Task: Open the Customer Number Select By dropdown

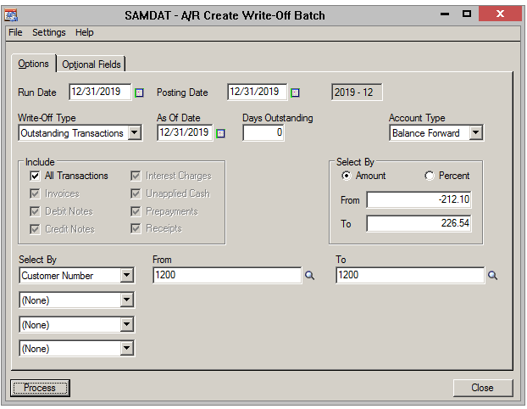Action: [127, 276]
